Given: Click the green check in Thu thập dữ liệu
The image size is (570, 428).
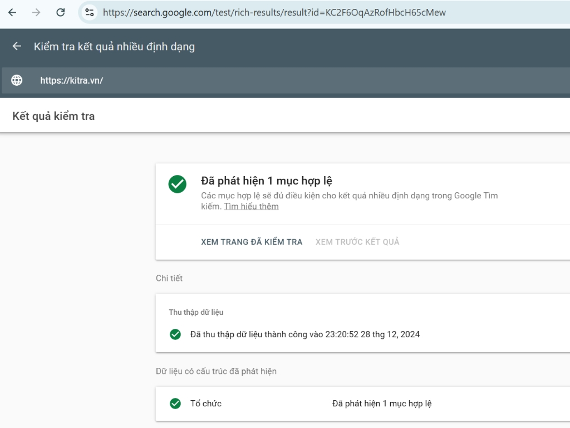Looking at the screenshot, I should [175, 334].
